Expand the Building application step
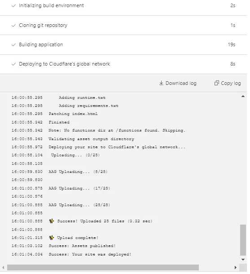The width and height of the screenshot is (250, 274). click(123, 45)
